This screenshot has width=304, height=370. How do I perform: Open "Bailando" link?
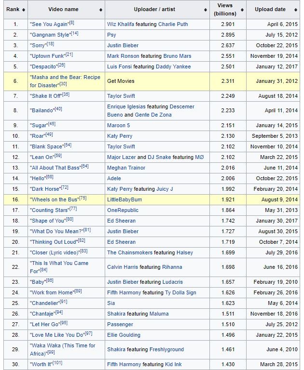point(42,111)
